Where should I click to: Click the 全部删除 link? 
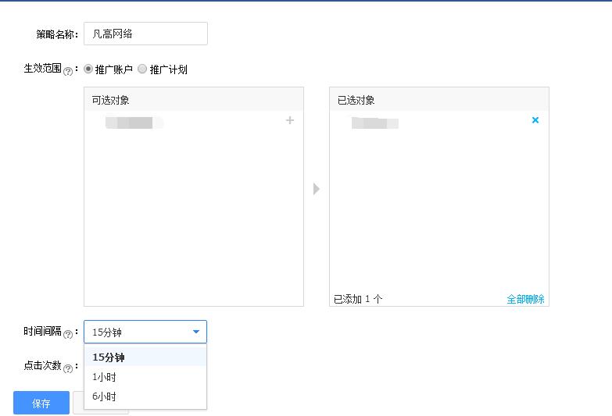click(525, 299)
